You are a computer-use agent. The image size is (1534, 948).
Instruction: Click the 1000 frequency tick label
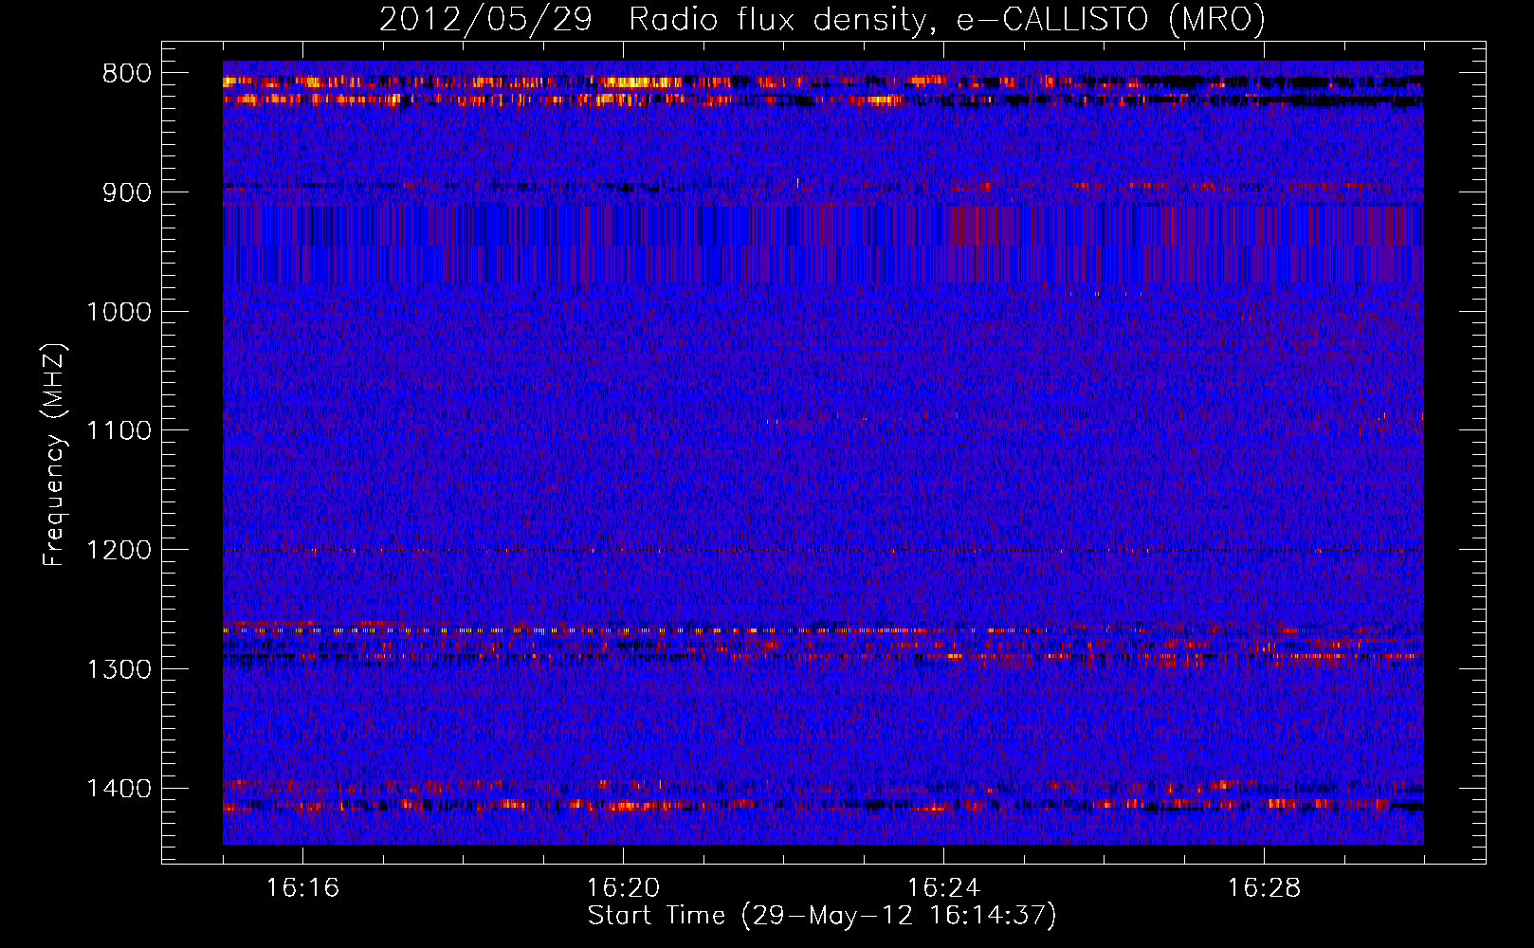click(x=119, y=312)
